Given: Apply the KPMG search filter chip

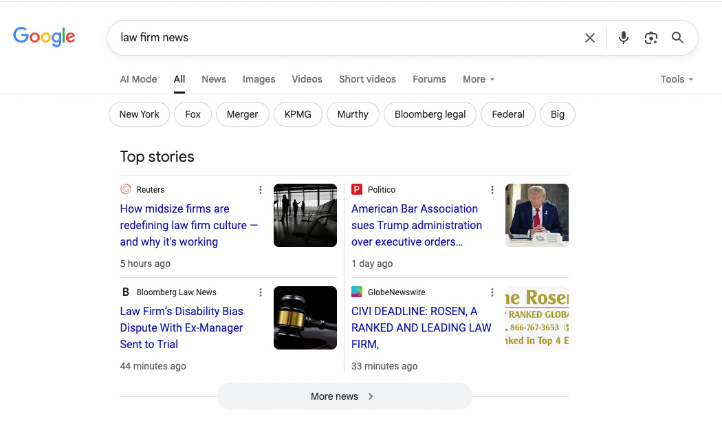Looking at the screenshot, I should [298, 114].
